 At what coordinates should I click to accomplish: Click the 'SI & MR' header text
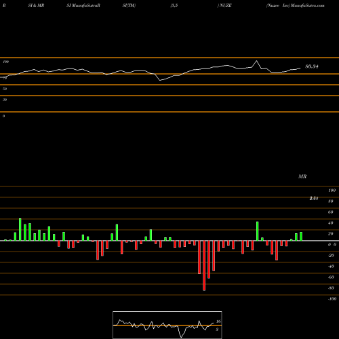[x=36, y=5]
